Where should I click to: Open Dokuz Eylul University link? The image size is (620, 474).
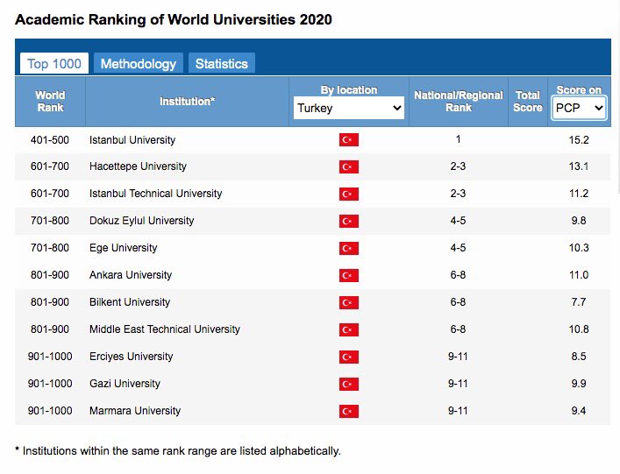(x=141, y=221)
